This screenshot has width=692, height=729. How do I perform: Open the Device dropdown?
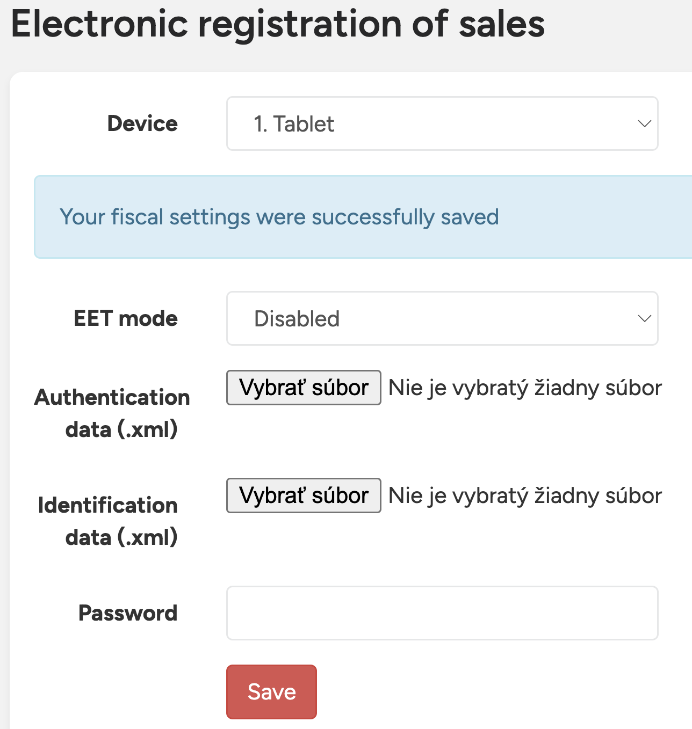[x=442, y=123]
